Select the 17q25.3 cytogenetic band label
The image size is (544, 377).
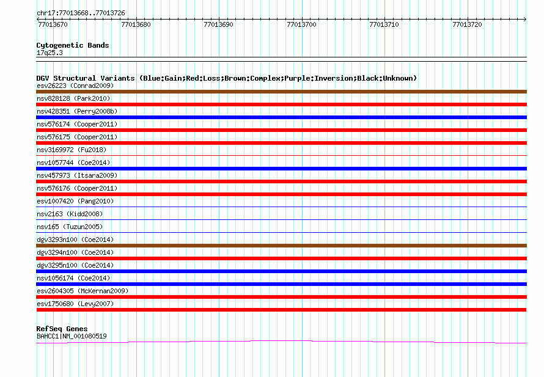click(x=50, y=53)
